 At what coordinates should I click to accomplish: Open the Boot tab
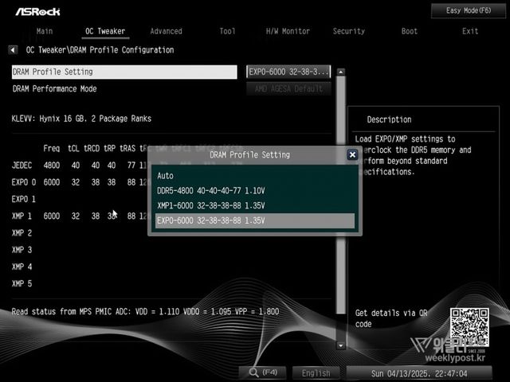tap(410, 31)
